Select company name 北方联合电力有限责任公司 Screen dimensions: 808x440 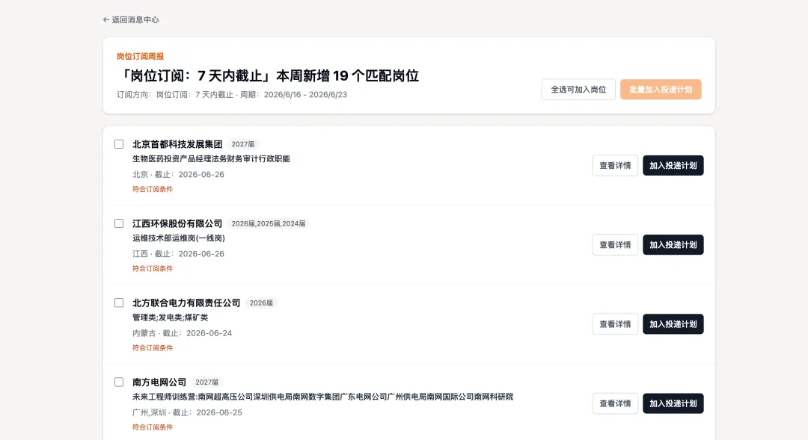click(x=186, y=303)
